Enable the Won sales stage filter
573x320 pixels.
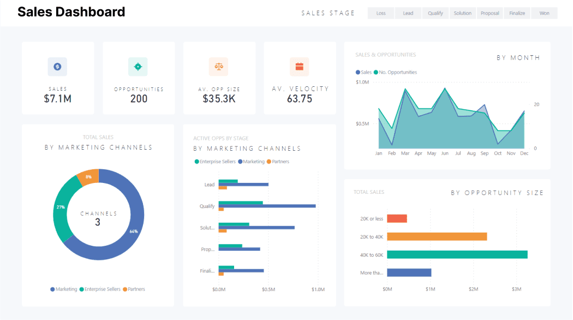(x=544, y=13)
